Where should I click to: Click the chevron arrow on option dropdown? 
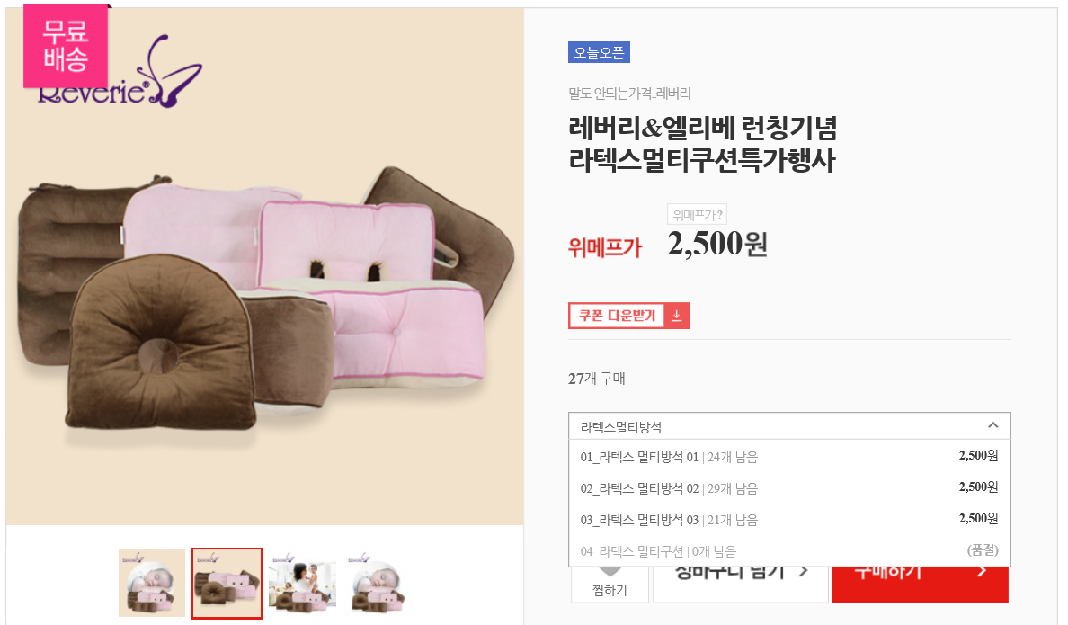[x=992, y=425]
